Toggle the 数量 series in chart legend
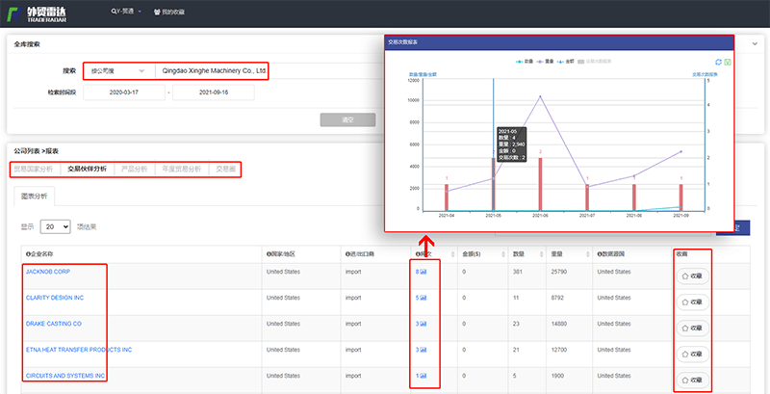This screenshot has width=770, height=394. tap(525, 61)
